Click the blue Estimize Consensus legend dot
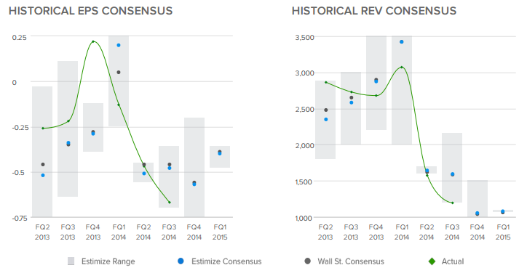 pyautogui.click(x=181, y=261)
